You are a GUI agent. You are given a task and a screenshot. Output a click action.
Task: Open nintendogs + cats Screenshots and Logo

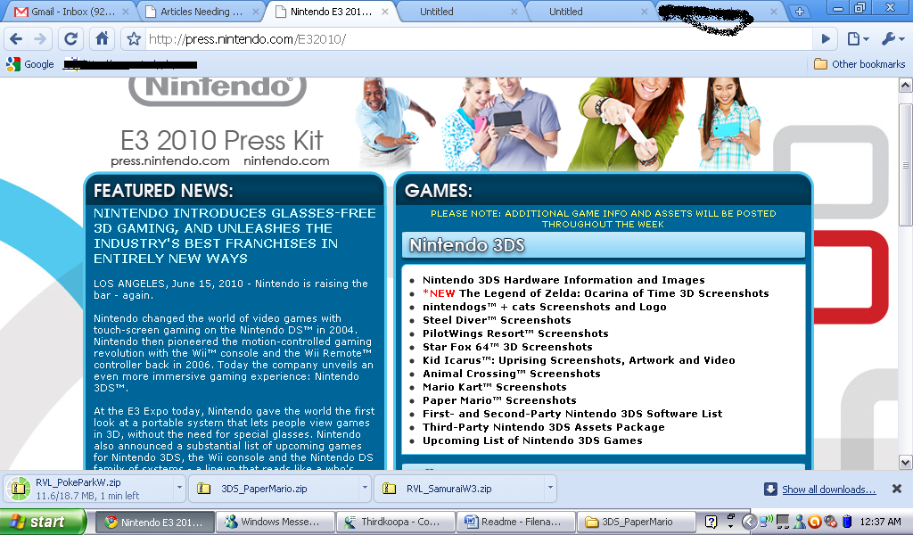[545, 307]
